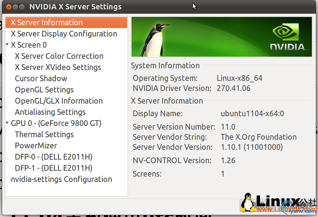Image resolution: width=318 pixels, height=217 pixels.
Task: Open Antialiasing Settings
Action: pos(50,112)
